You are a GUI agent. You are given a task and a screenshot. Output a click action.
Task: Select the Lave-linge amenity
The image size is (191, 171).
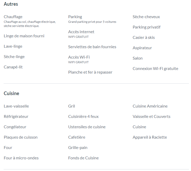point(13,46)
